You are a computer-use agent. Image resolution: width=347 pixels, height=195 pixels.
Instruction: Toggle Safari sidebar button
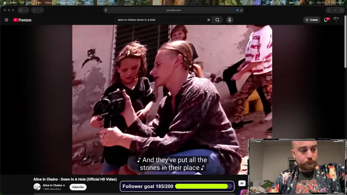point(21,10)
